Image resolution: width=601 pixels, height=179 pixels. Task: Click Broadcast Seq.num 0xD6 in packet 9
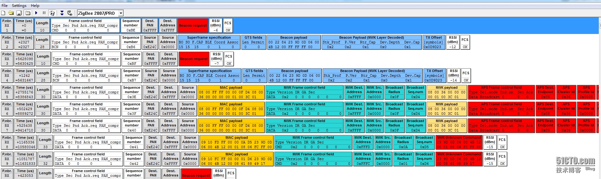coord(424,159)
